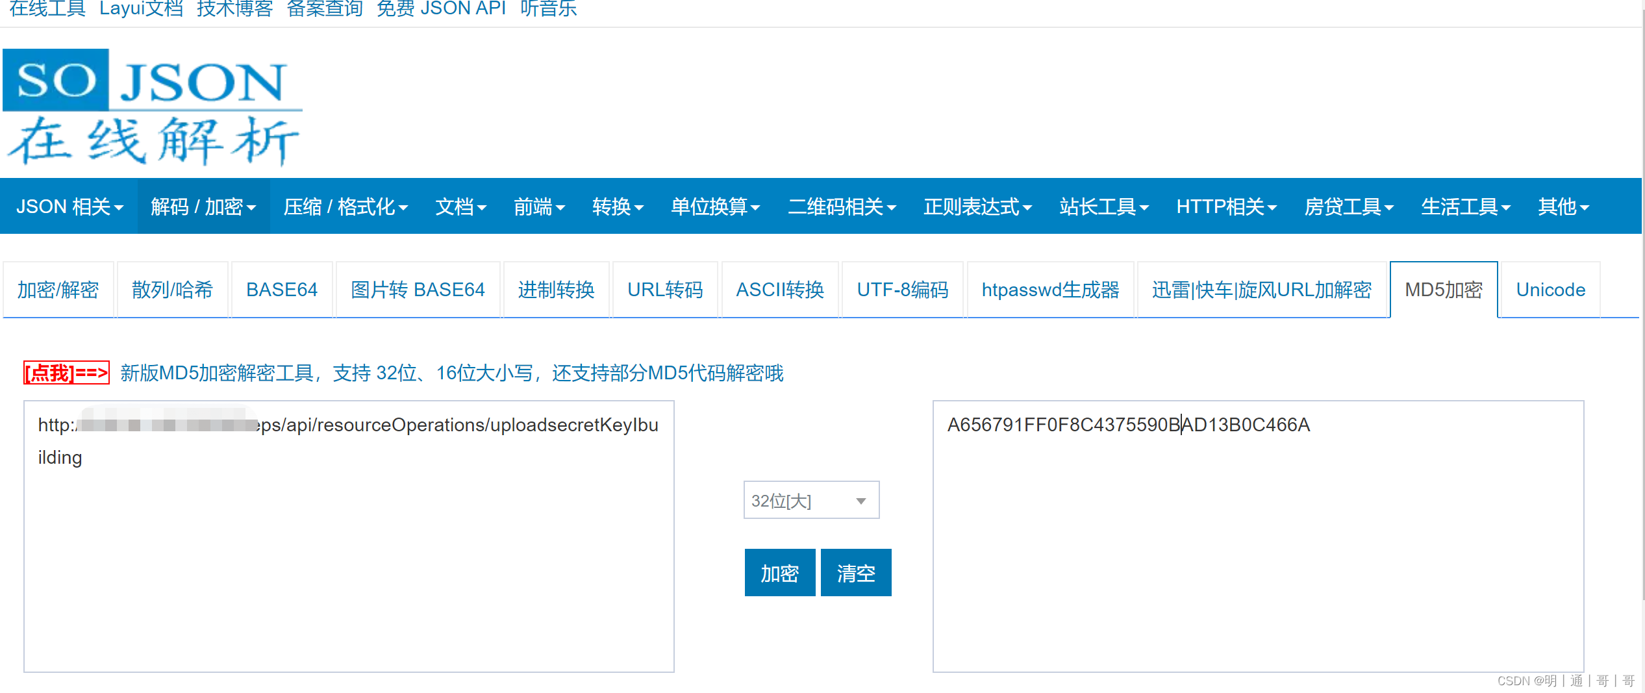
Task: Click the 听音乐 navigation link
Action: tap(549, 8)
